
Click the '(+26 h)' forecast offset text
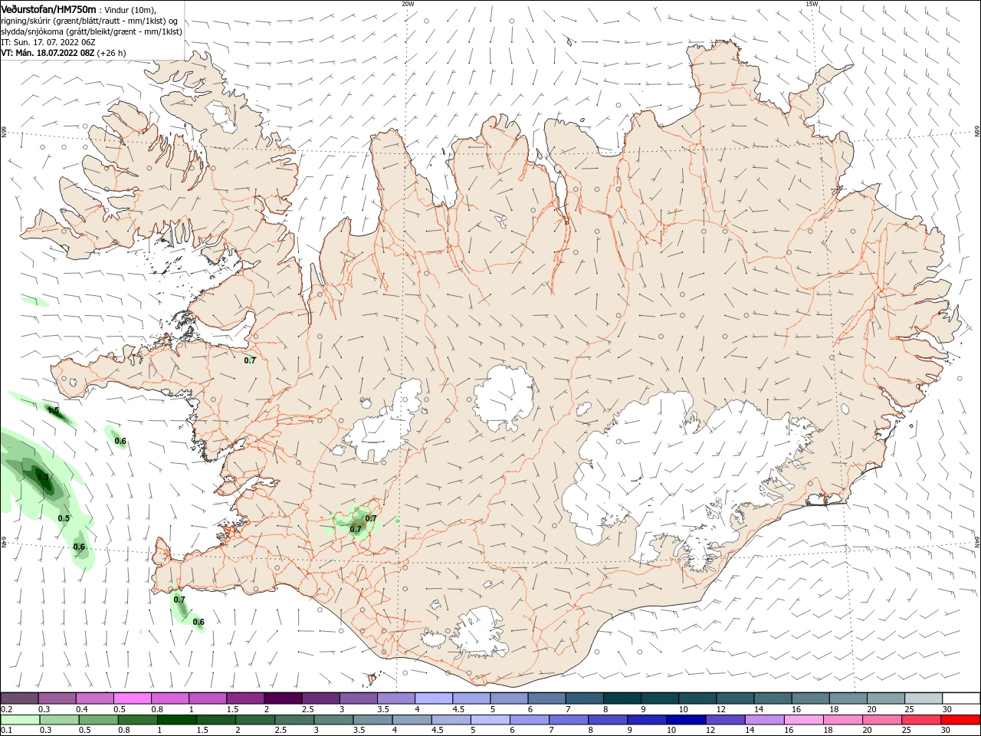[x=112, y=53]
